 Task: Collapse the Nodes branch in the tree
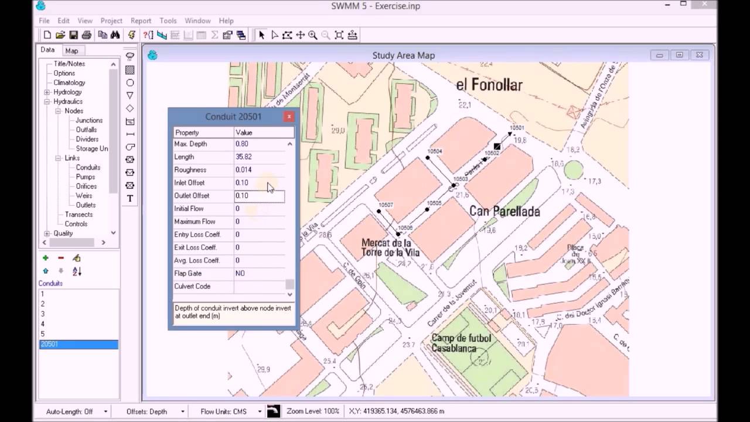pyautogui.click(x=59, y=111)
